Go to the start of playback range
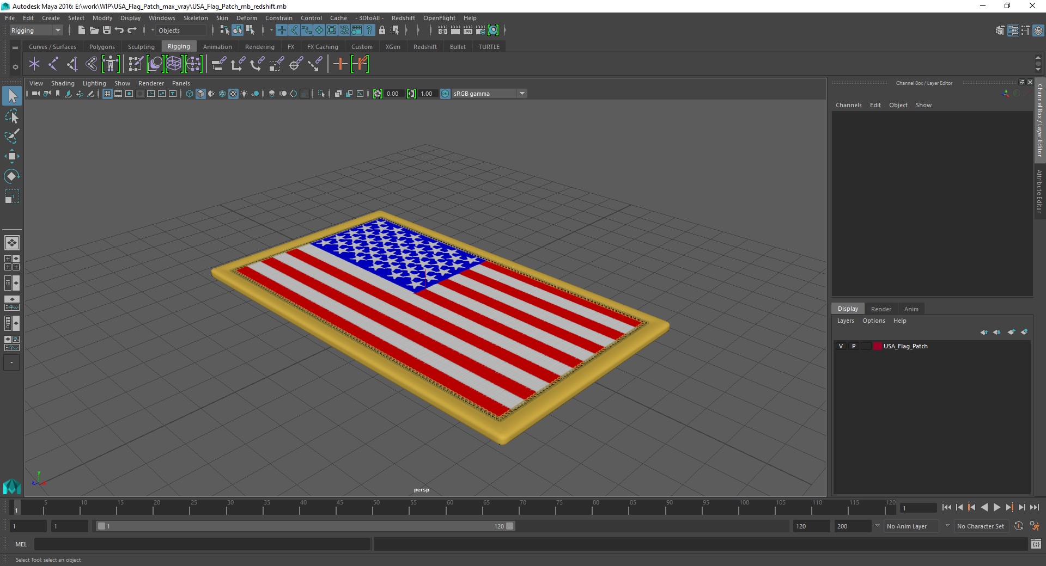This screenshot has height=566, width=1046. click(x=947, y=507)
